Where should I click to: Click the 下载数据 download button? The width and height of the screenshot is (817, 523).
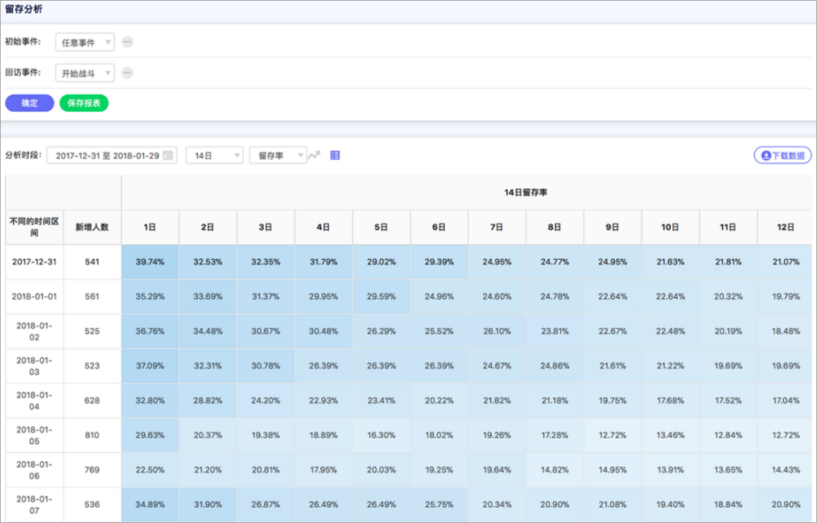tap(782, 155)
